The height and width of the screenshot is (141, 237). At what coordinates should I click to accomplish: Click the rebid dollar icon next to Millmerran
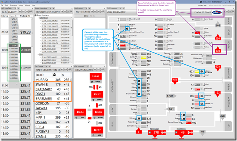point(139,119)
